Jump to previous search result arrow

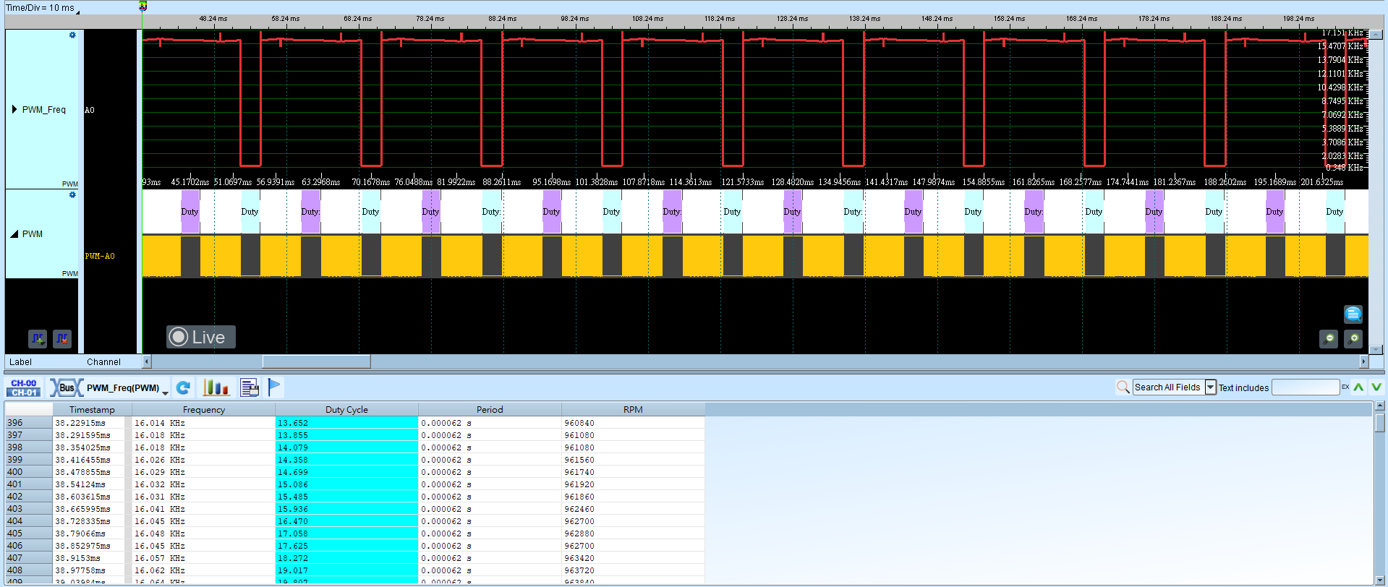pos(1359,387)
